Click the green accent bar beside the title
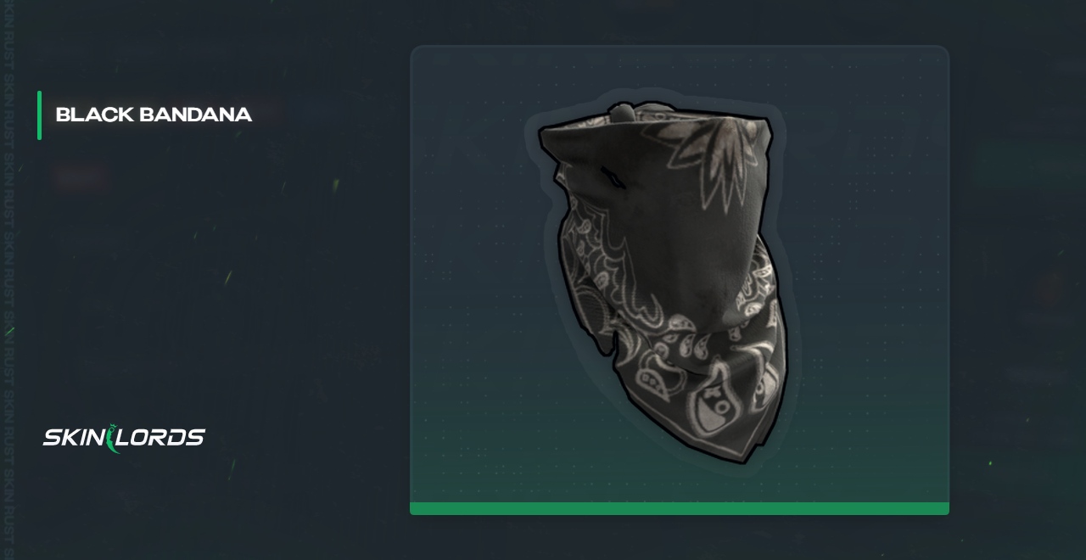 coord(39,115)
